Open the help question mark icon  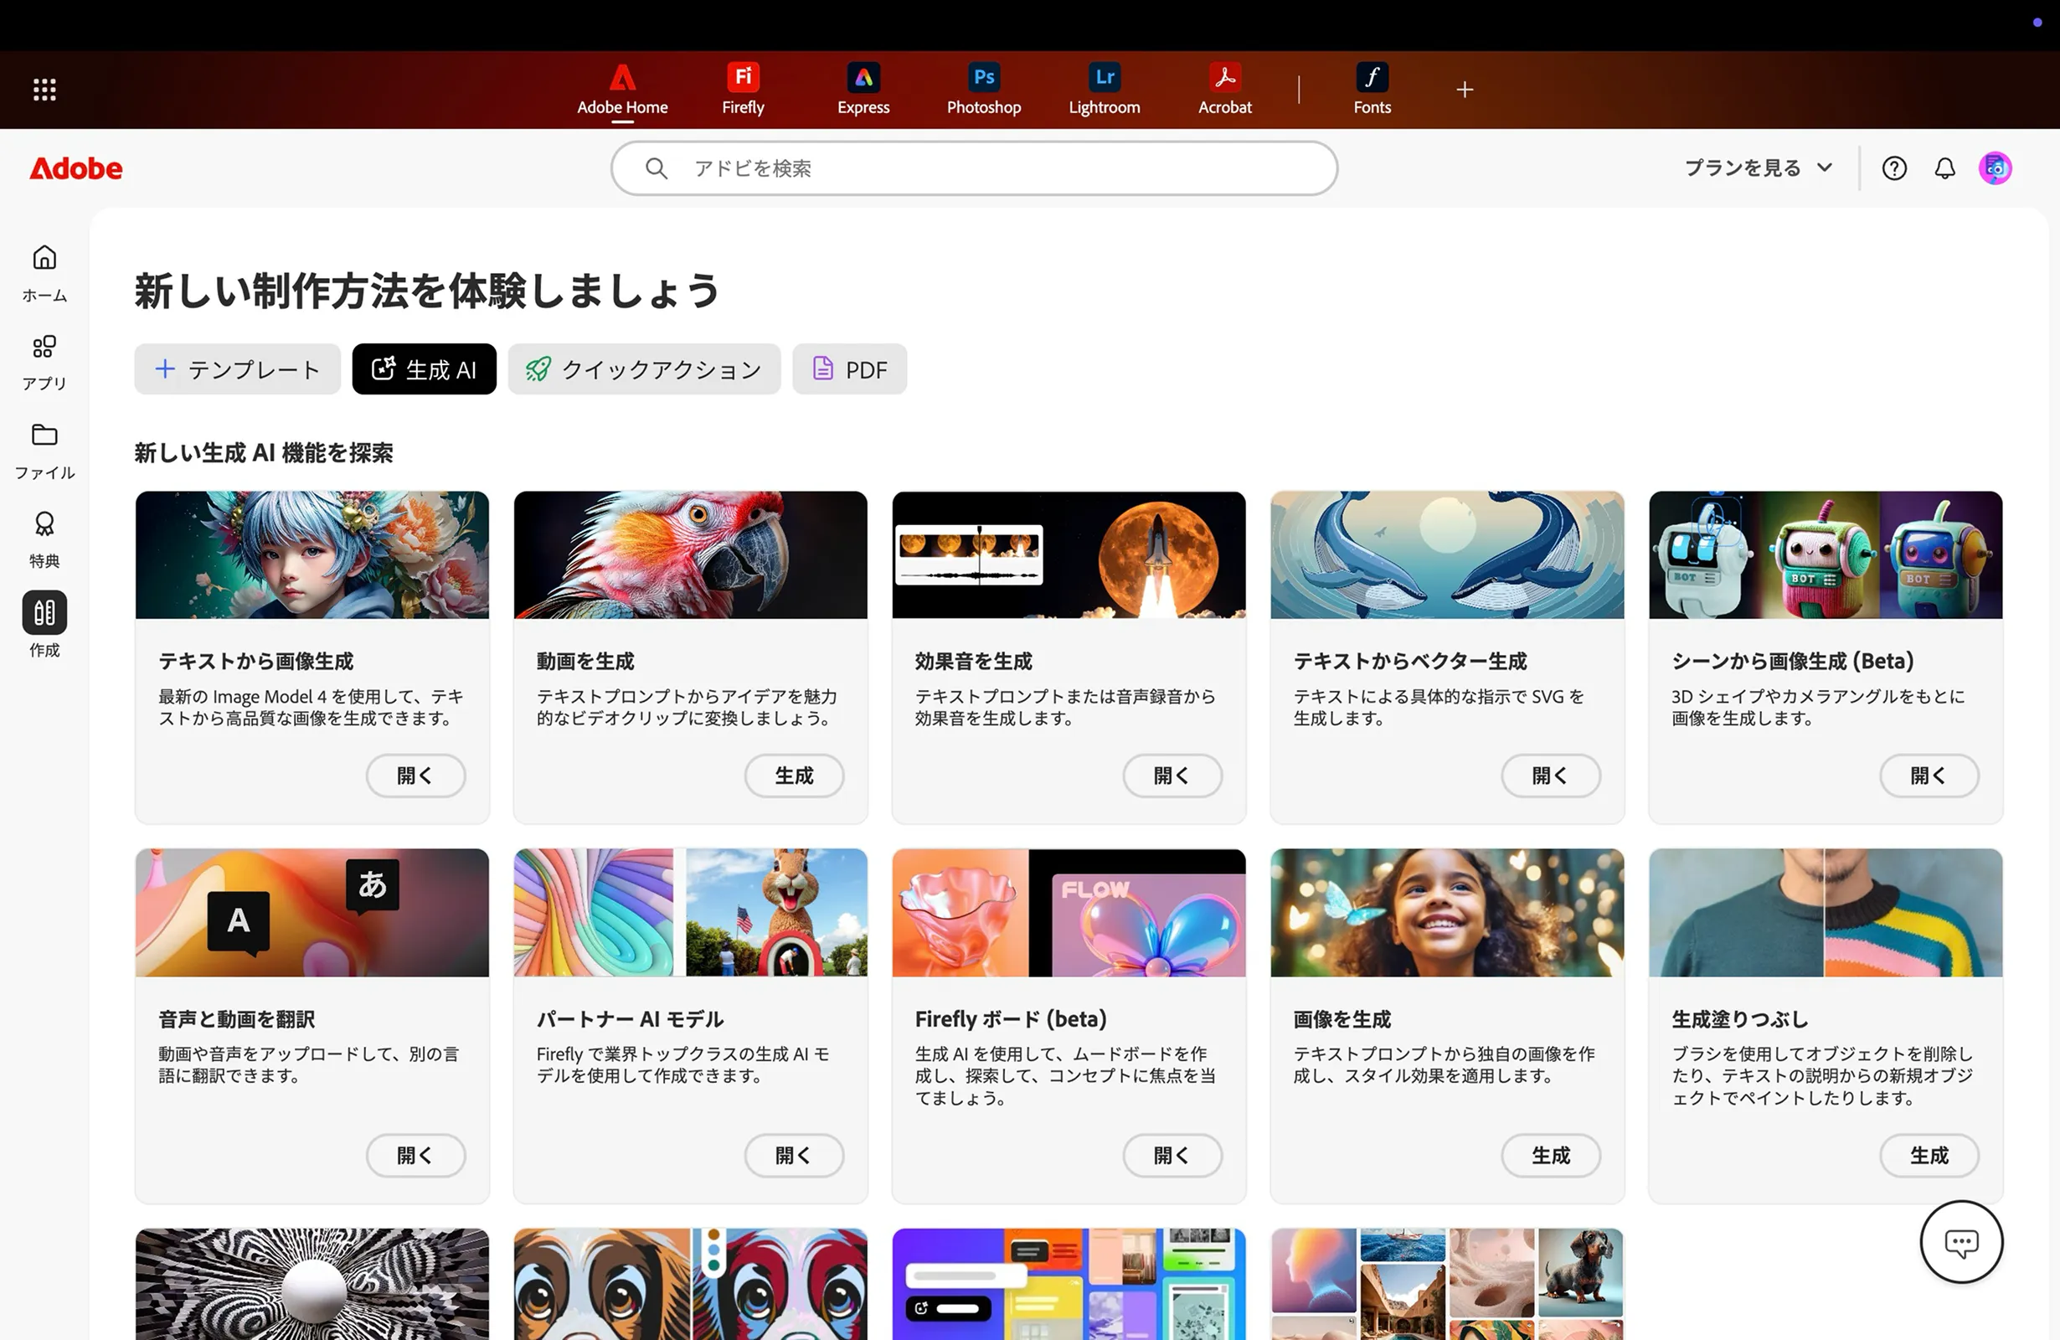coord(1895,168)
